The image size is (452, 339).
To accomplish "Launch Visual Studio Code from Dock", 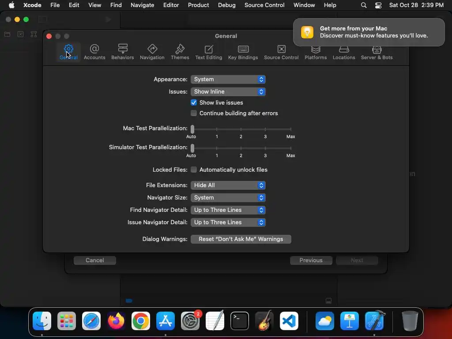I will [x=289, y=321].
